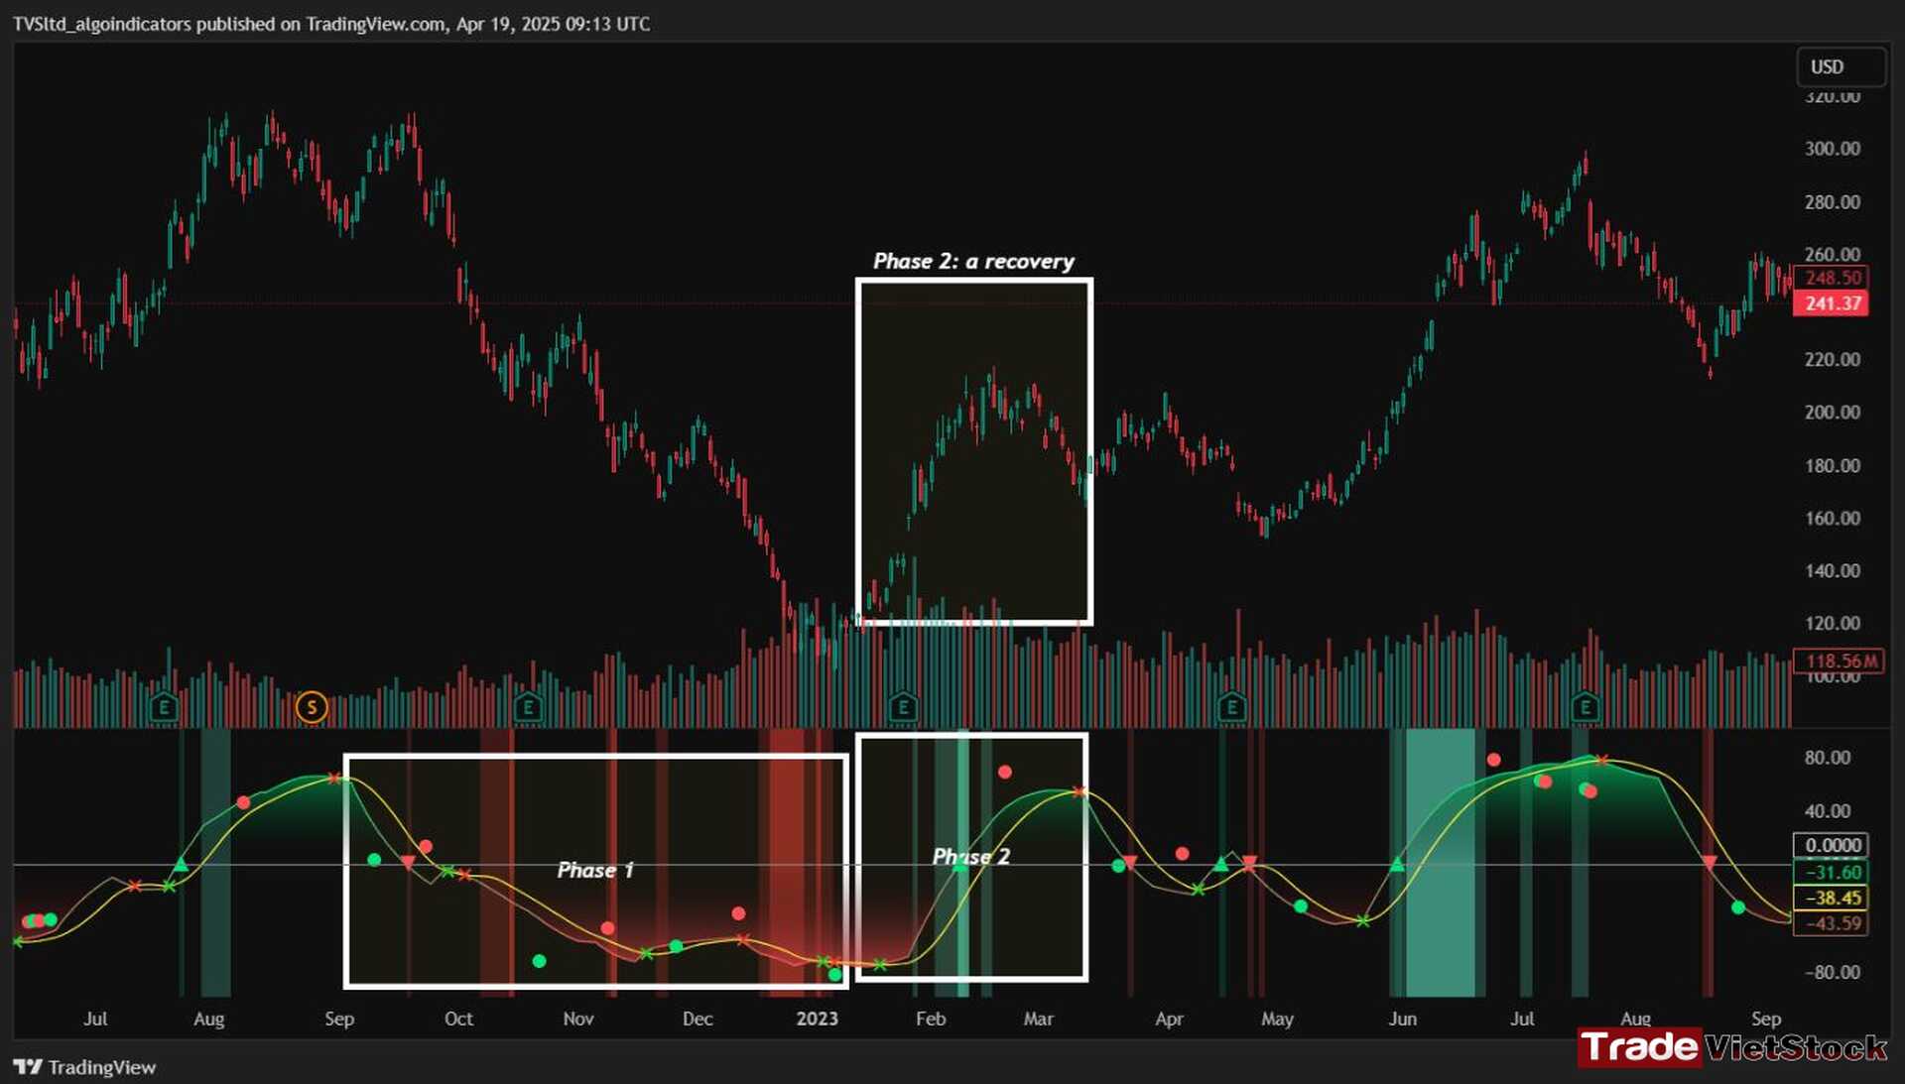The image size is (1905, 1084).
Task: Click the Dec label on time axis
Action: [x=698, y=1019]
